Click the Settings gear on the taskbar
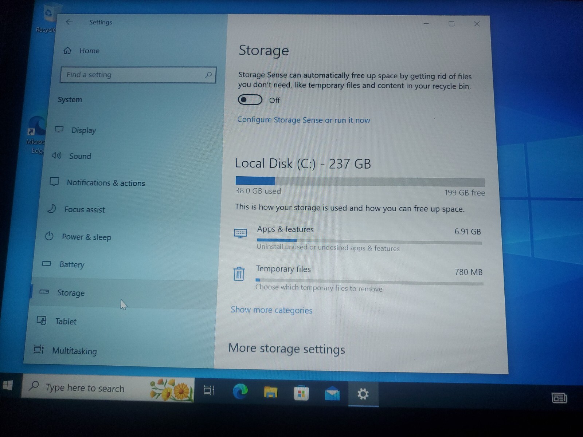The width and height of the screenshot is (583, 437). 363,394
